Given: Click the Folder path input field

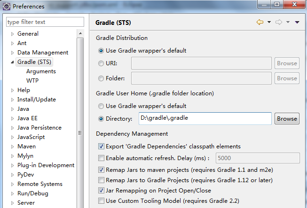Looking at the screenshot, I should coord(201,78).
